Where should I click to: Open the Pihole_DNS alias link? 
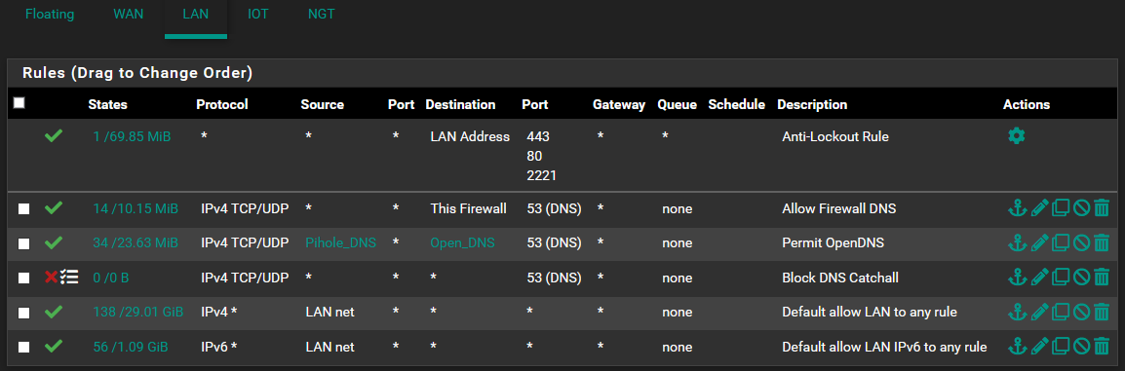click(341, 242)
